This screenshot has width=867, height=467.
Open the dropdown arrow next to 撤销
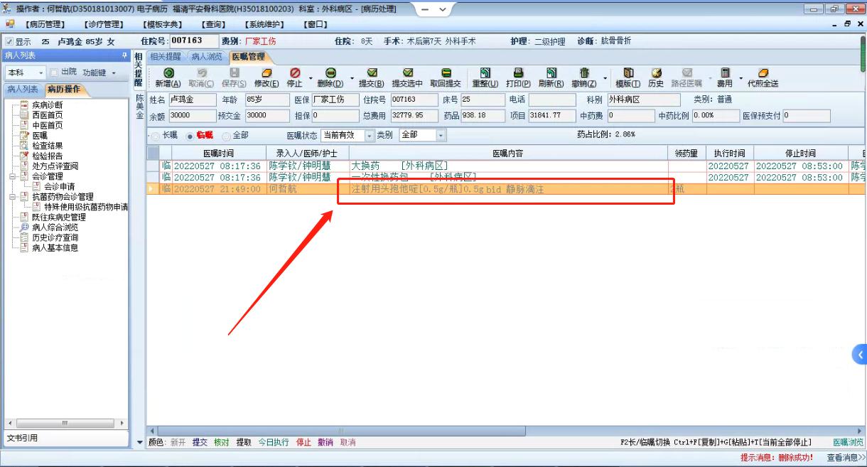[x=605, y=77]
